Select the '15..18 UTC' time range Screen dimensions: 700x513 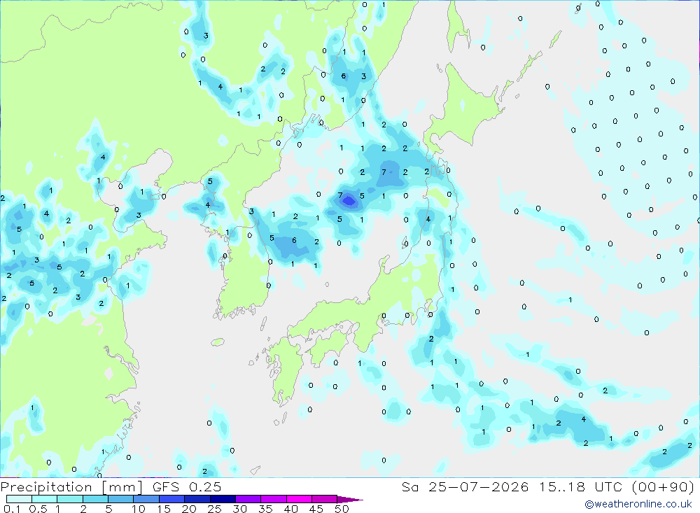click(x=580, y=487)
